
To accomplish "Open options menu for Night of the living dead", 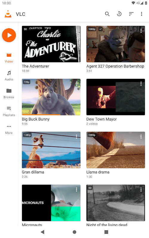I will pyautogui.click(x=141, y=190).
